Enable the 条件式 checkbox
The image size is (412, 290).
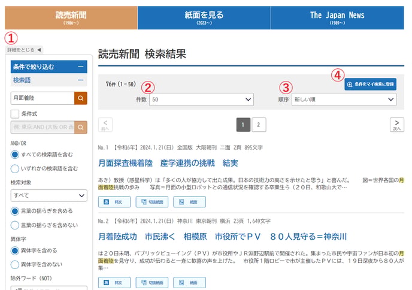(15, 114)
